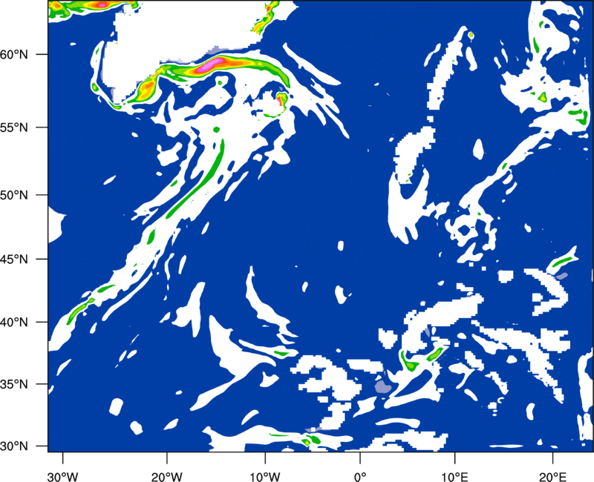Click the 55°N latitude label
594x482 pixels.
[x=14, y=128]
